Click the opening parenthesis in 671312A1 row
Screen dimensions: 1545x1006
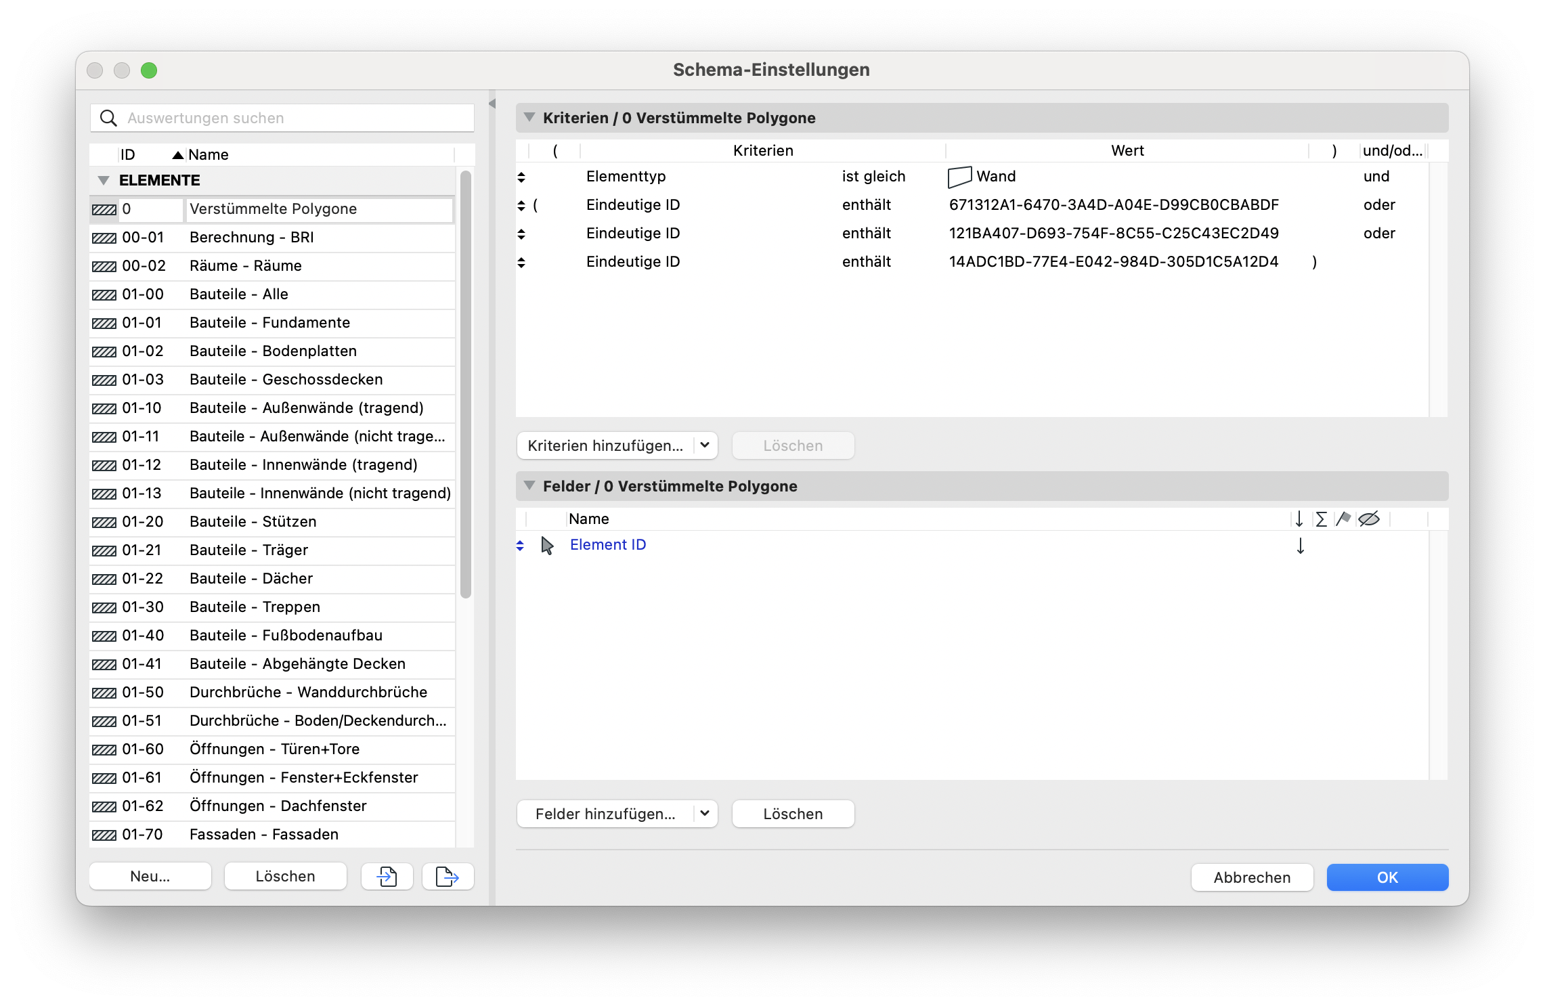tap(536, 205)
